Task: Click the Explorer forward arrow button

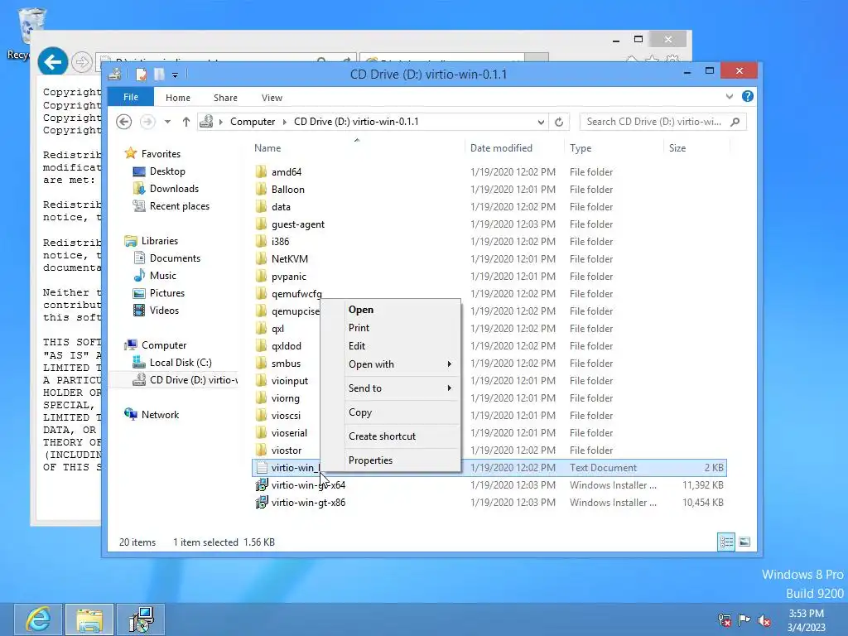Action: [x=147, y=122]
